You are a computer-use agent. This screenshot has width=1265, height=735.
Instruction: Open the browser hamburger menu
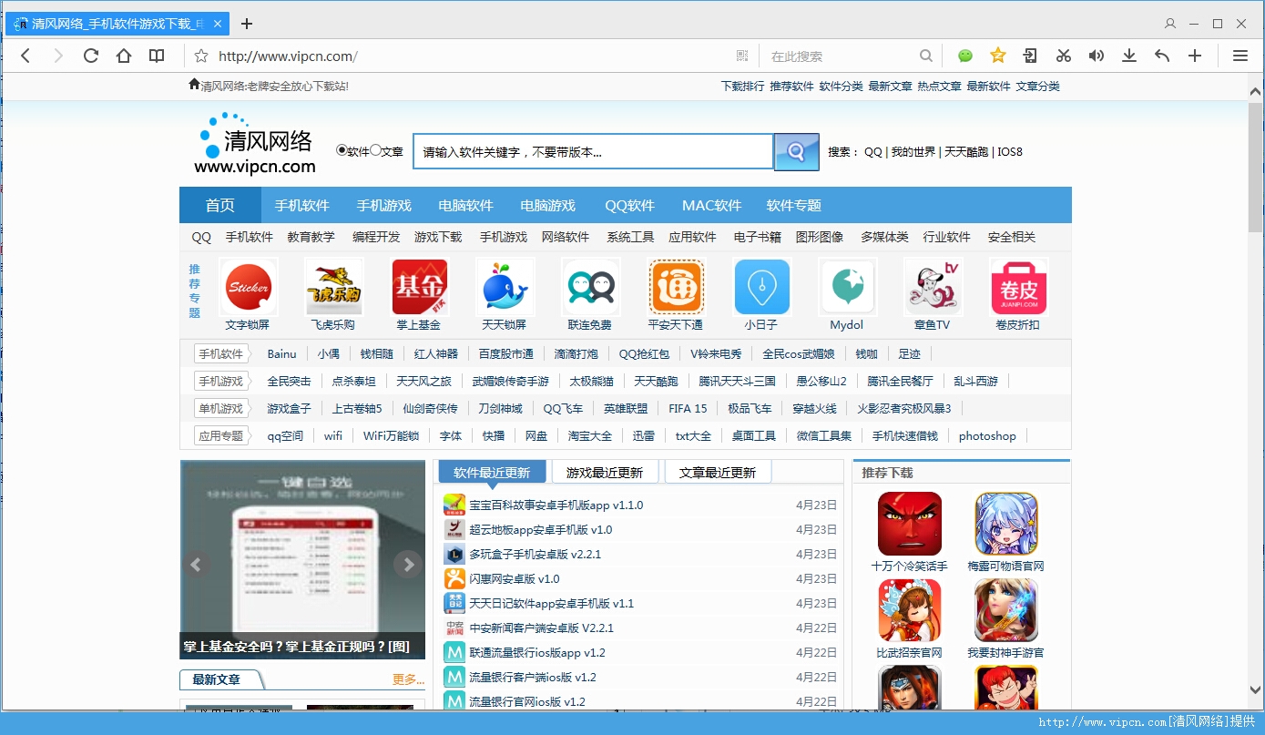coord(1240,56)
